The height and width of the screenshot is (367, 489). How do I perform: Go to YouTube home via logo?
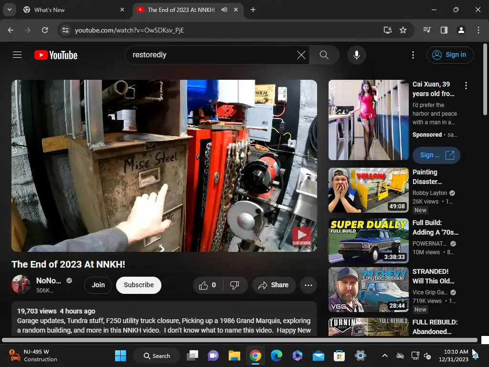(x=56, y=55)
